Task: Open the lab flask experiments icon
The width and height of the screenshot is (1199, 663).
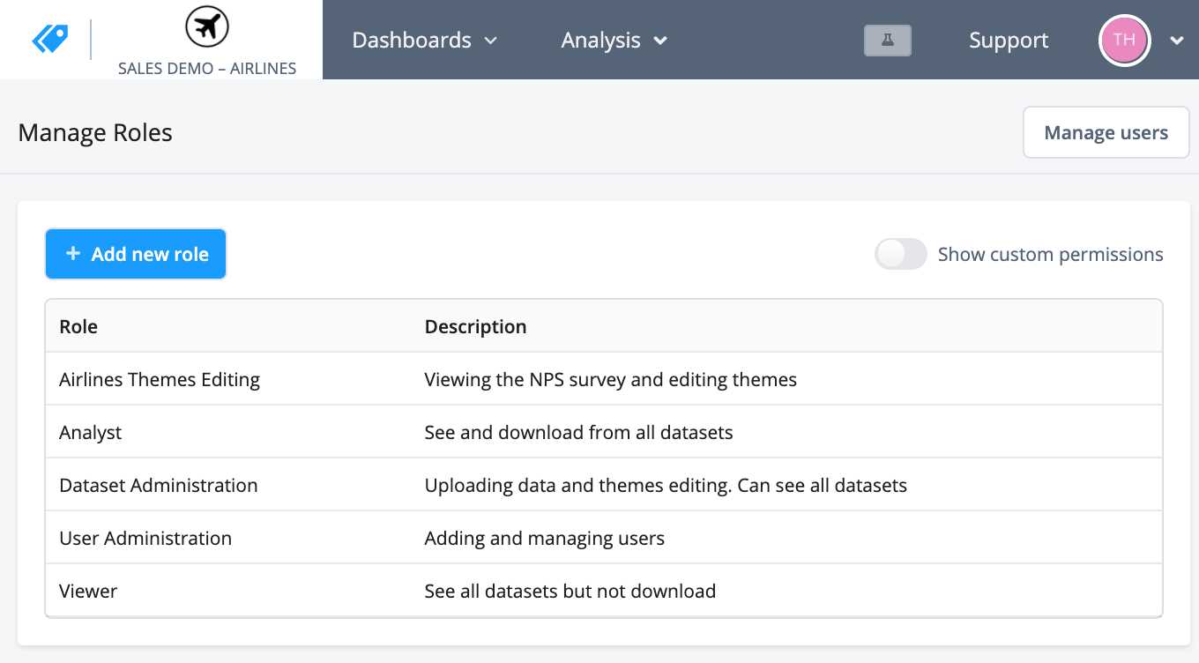Action: [887, 41]
